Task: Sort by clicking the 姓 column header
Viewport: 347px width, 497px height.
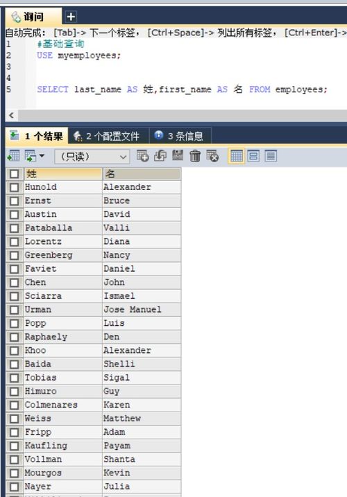Action: [63, 174]
